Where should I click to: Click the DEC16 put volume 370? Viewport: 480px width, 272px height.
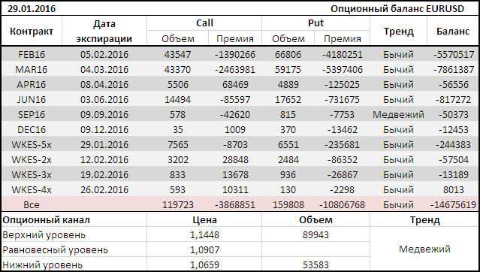288,129
